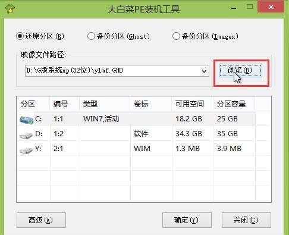Select the WIN7,活动 type cell
This screenshot has height=235, width=289.
tap(101, 119)
